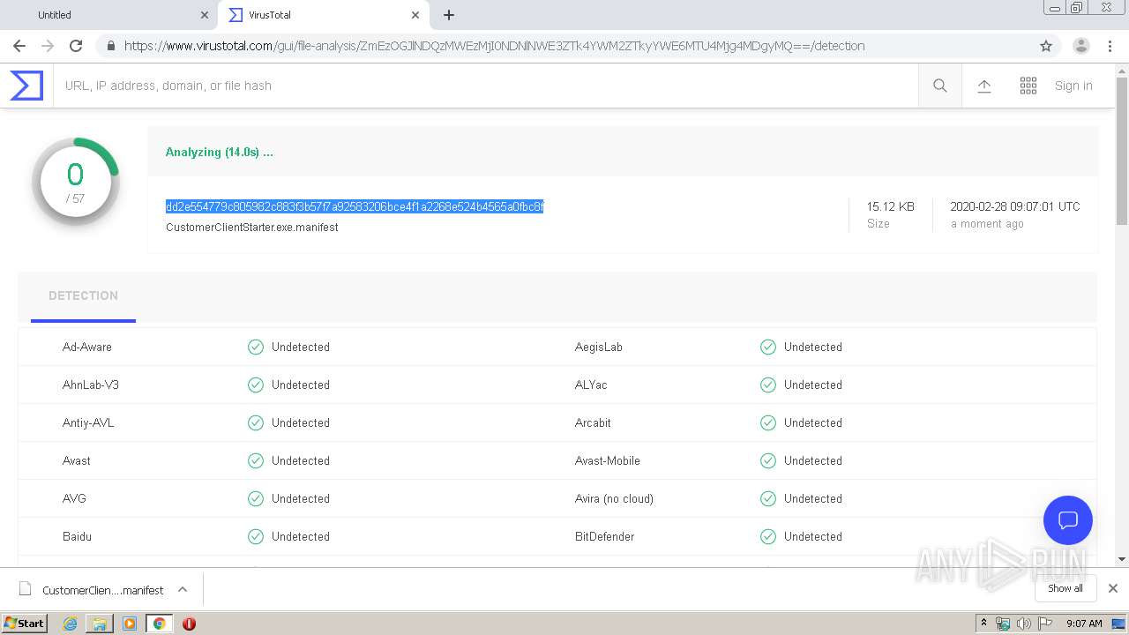Click the search magnifier icon
This screenshot has height=635, width=1129.
coord(940,86)
